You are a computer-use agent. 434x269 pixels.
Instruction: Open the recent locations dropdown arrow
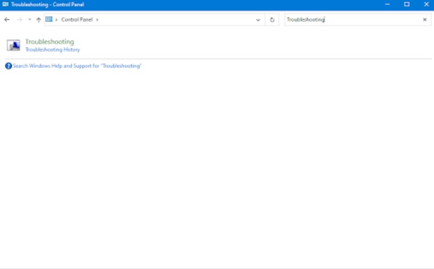point(30,19)
